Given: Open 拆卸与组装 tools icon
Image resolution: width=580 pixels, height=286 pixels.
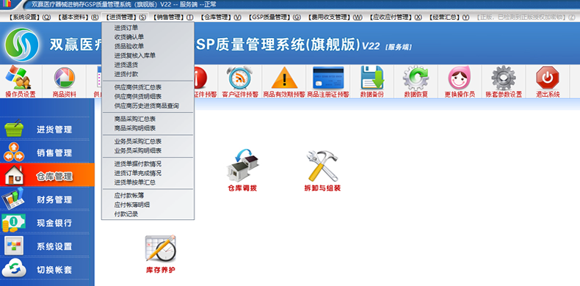Looking at the screenshot, I should click(x=322, y=170).
